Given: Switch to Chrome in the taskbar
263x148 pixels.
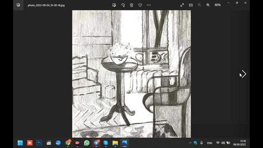Looking at the screenshot, I should click(x=68, y=143).
